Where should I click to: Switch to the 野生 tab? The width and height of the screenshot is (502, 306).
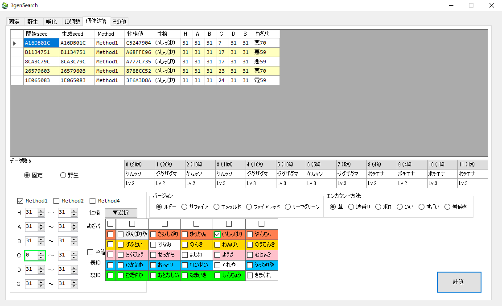point(33,21)
